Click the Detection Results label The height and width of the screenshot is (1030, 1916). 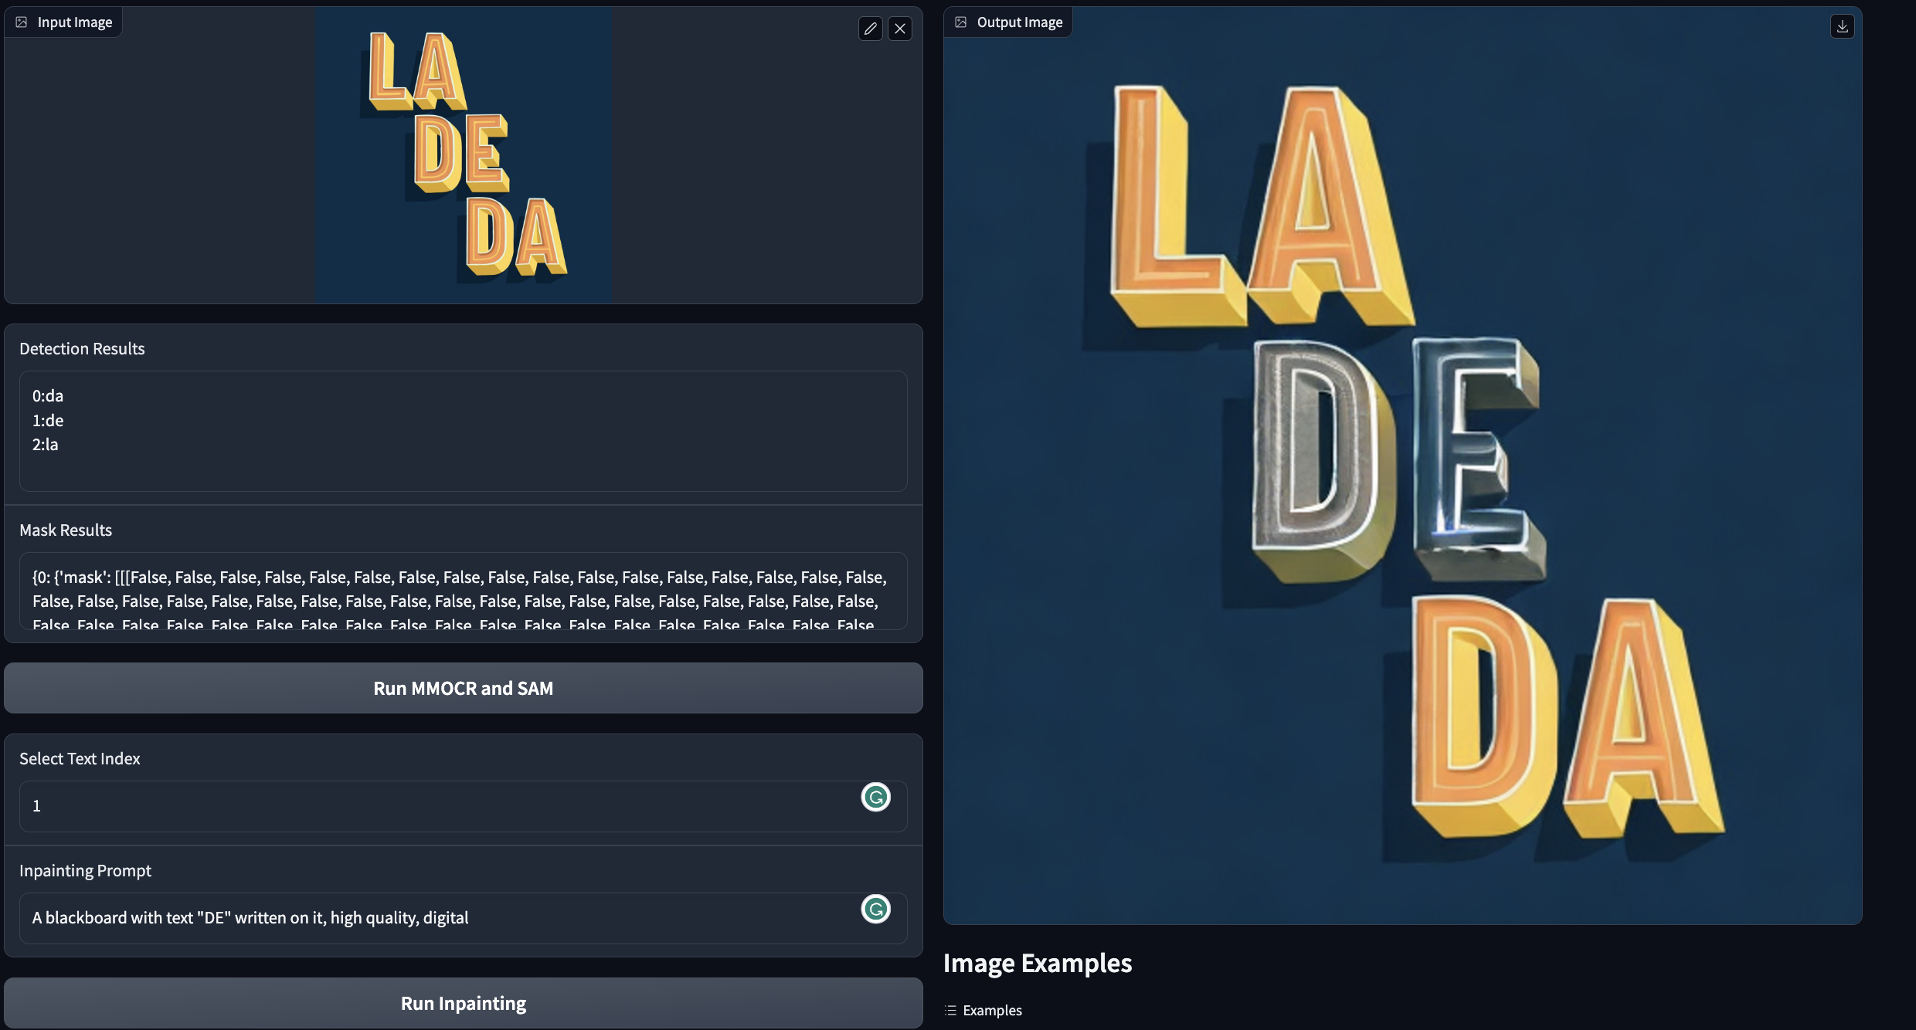82,349
